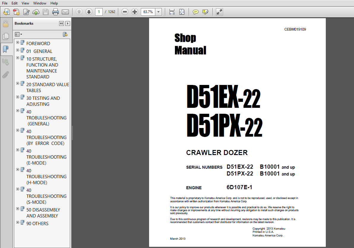Click the D51EX-22 model title
Image resolution: width=354 pixels, height=248 pixels.
pos(224,97)
